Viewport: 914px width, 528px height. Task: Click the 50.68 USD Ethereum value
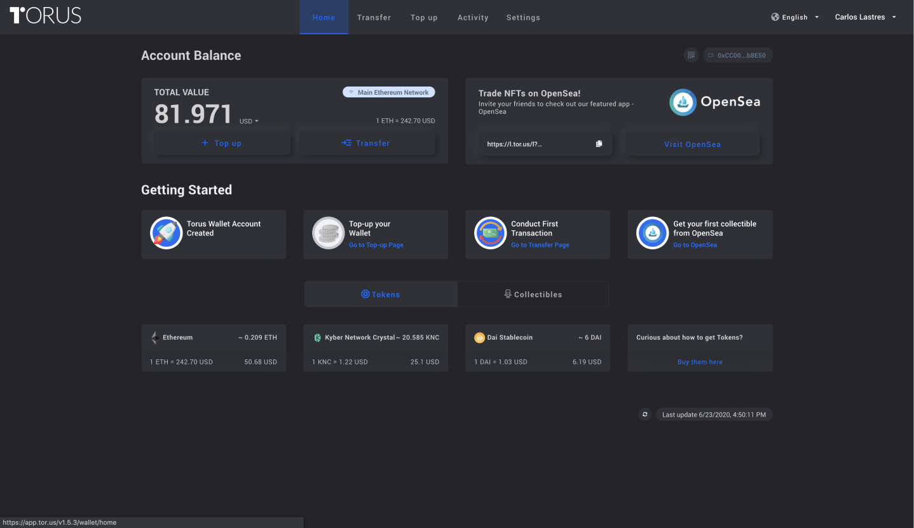click(261, 362)
